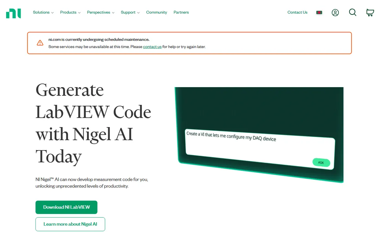Go to the Partners page

point(181,12)
